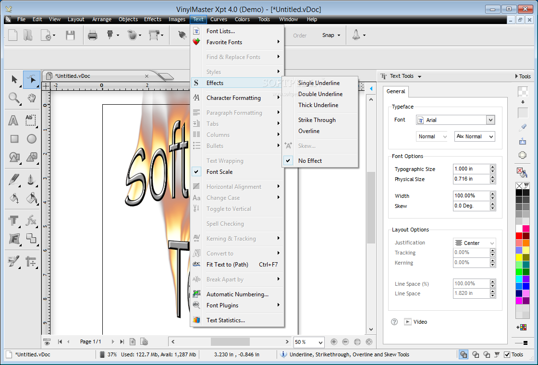Viewport: 538px width, 365px height.
Task: Click the Print icon in toolbar
Action: coord(93,35)
